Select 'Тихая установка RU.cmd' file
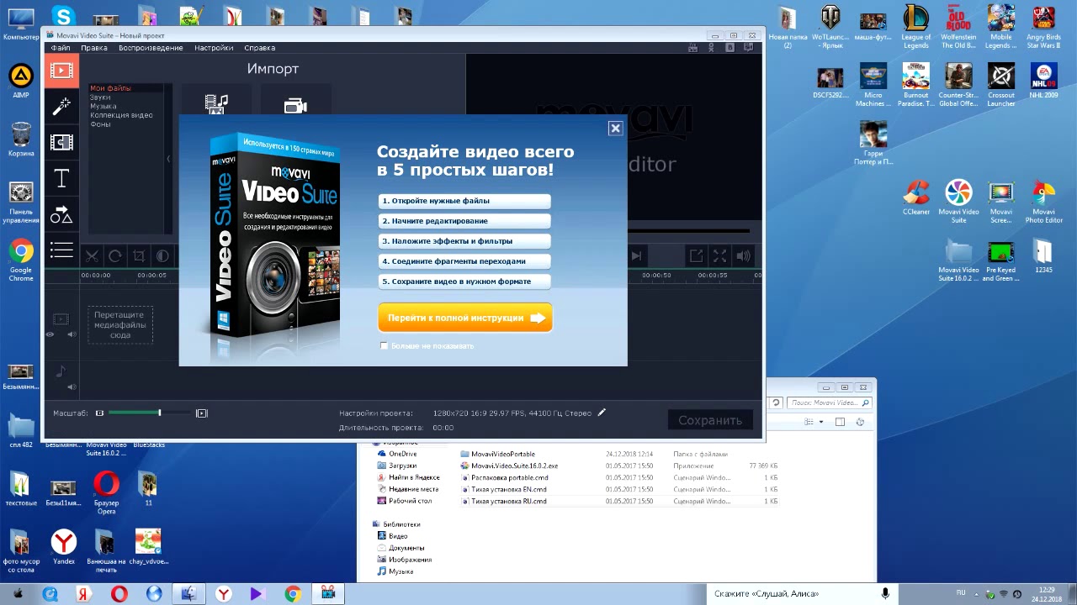The width and height of the screenshot is (1077, 605). [x=503, y=501]
